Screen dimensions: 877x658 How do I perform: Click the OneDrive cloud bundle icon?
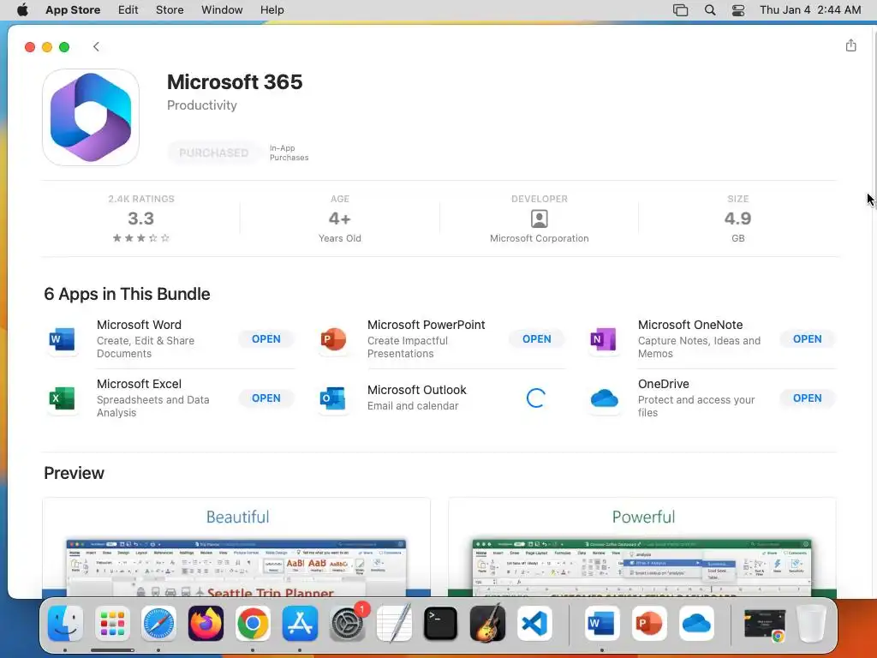coord(604,398)
